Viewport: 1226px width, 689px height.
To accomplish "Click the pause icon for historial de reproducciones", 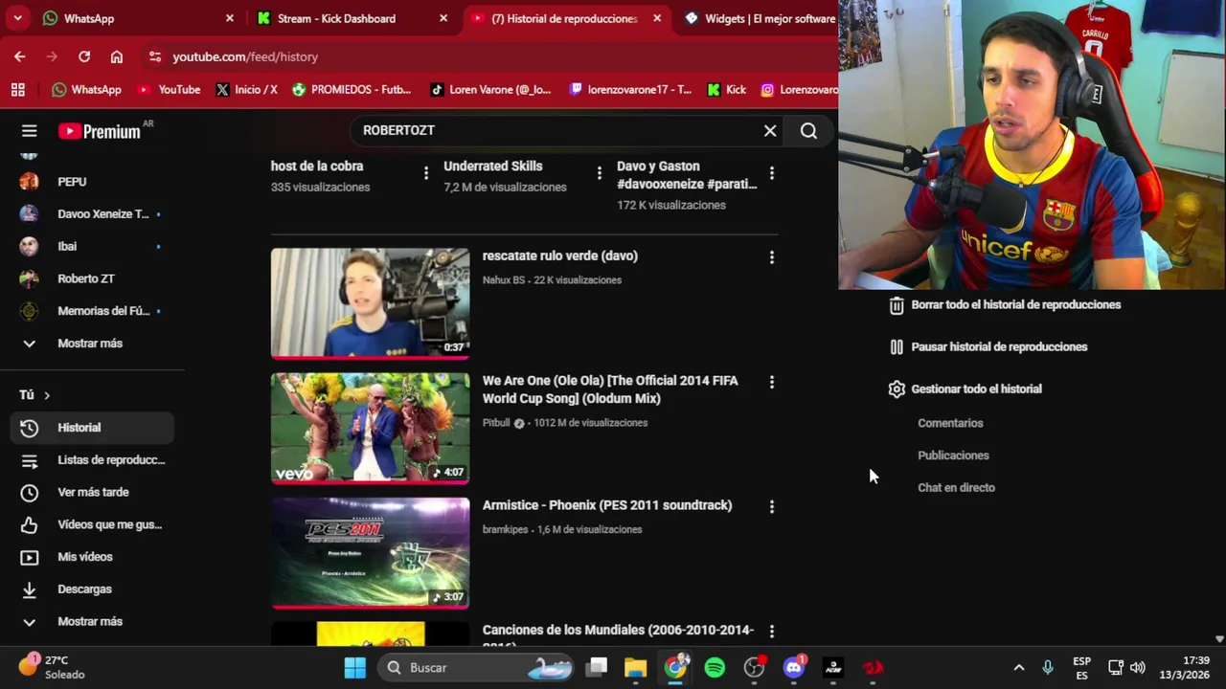I will pos(897,347).
